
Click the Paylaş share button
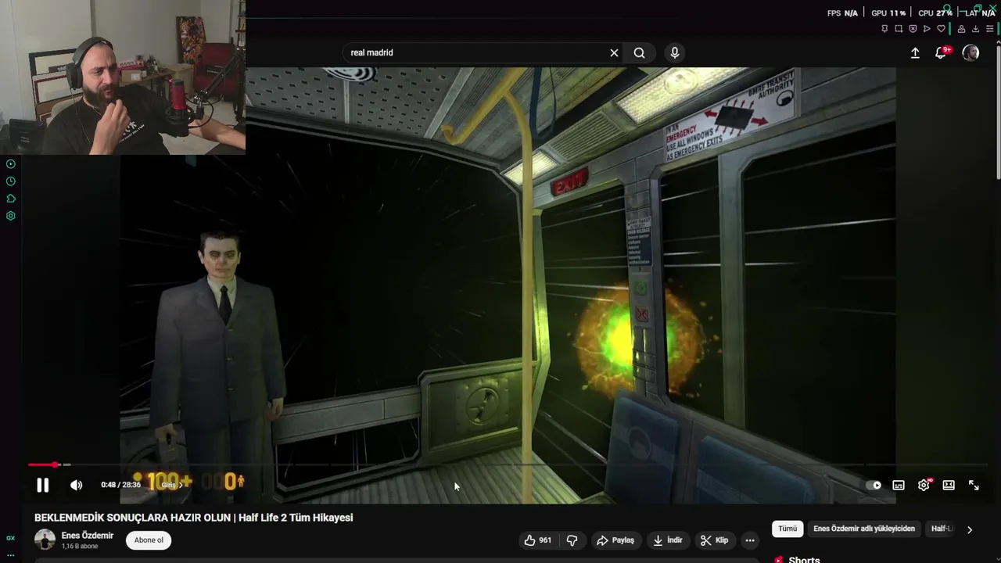coord(615,540)
